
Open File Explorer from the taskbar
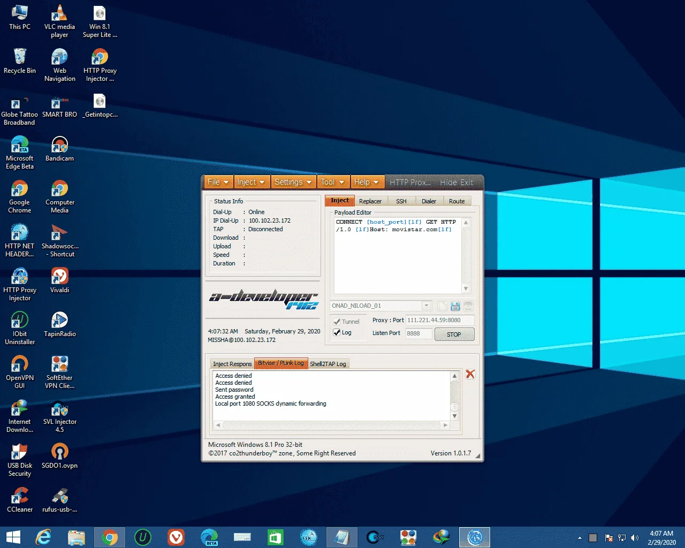(x=77, y=537)
